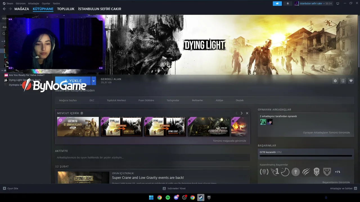Open the keyhole achievement icon

pos(296,172)
